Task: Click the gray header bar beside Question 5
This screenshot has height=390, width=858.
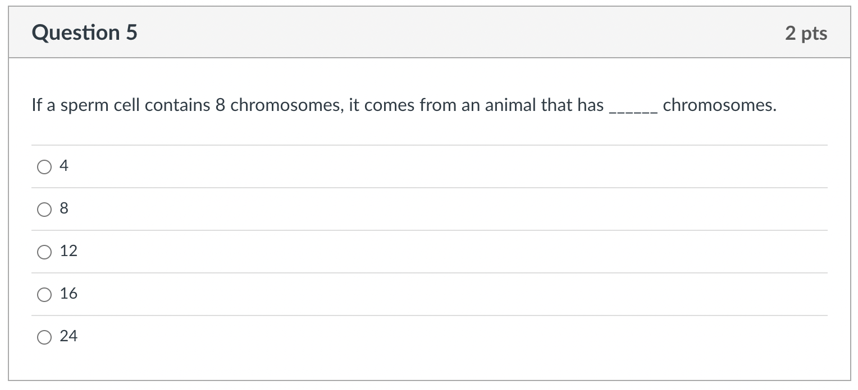Action: point(449,33)
